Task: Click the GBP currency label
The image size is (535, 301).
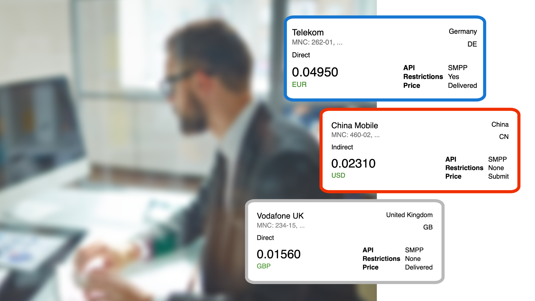Action: (x=264, y=266)
